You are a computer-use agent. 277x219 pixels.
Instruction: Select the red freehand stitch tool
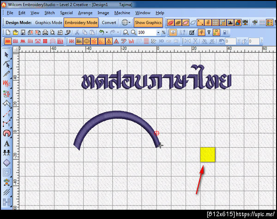coord(6,83)
